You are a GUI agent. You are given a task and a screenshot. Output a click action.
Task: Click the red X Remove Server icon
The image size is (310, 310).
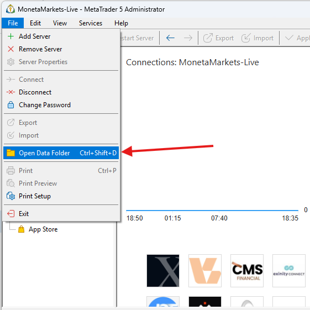coord(10,49)
